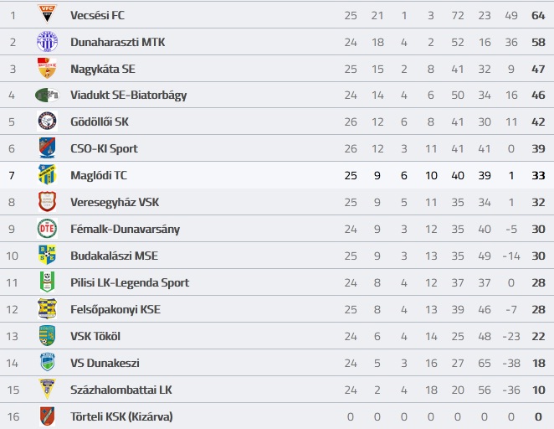Click the Budakalászi MSE BMSE crest

47,255
